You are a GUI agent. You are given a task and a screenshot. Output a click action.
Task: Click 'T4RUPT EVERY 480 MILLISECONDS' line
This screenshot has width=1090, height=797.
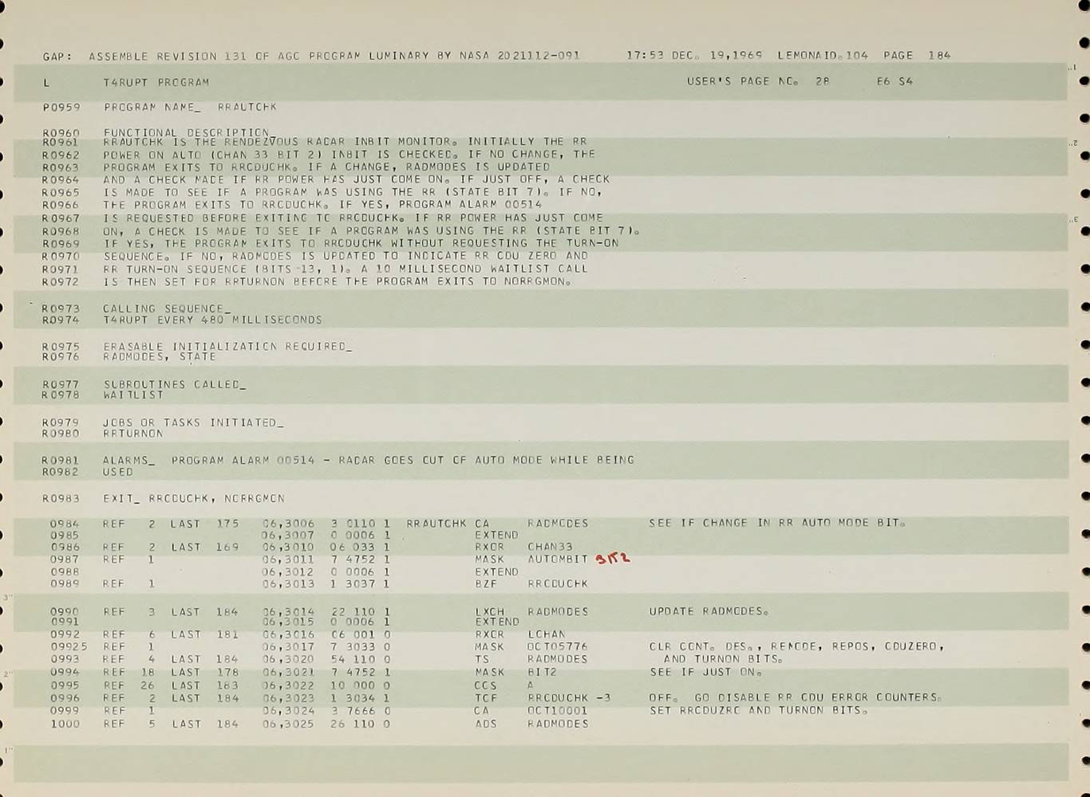(212, 320)
